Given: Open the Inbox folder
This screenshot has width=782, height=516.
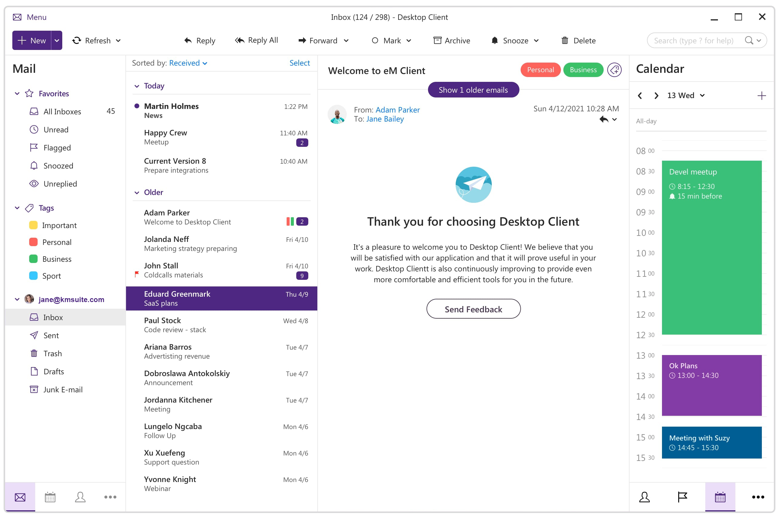Looking at the screenshot, I should click(x=66, y=317).
